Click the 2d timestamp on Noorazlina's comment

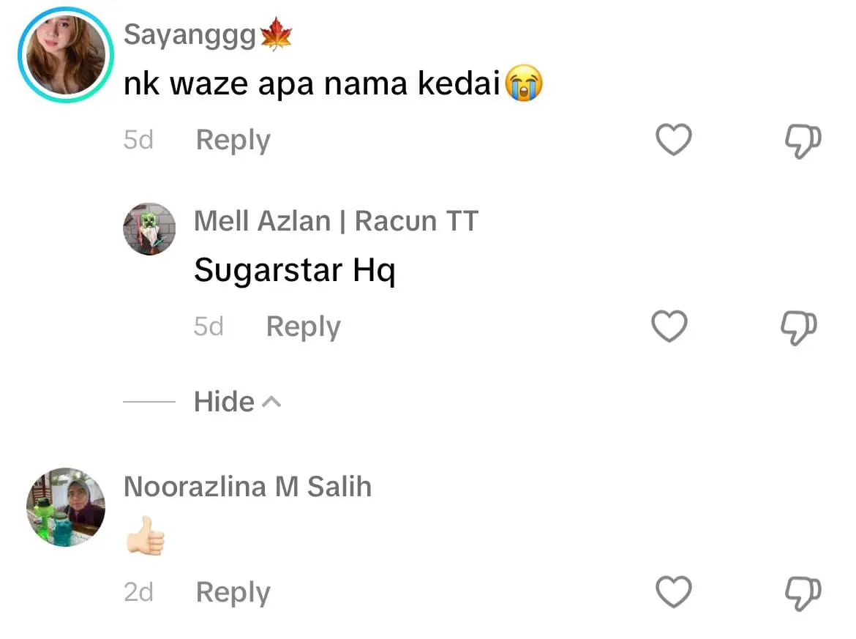point(138,591)
